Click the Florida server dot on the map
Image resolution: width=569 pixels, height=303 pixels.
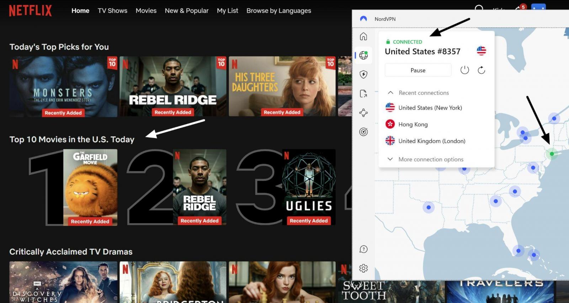point(518,250)
